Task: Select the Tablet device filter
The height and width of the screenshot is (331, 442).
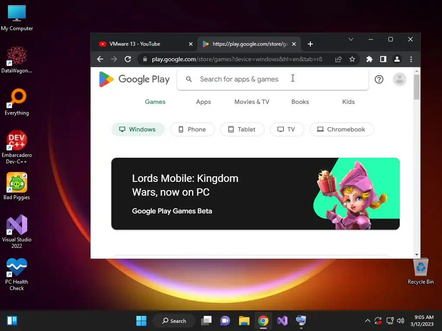Action: [242, 129]
